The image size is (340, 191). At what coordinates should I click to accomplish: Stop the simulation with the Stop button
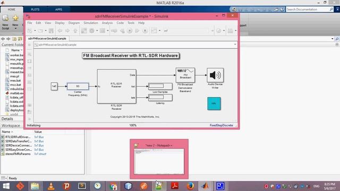click(145, 31)
